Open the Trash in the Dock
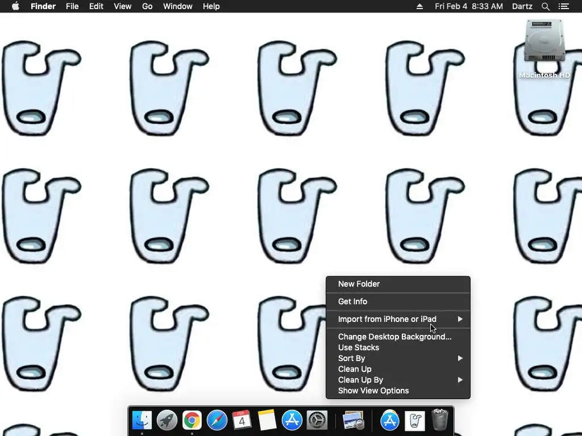582x436 pixels. pyautogui.click(x=439, y=421)
